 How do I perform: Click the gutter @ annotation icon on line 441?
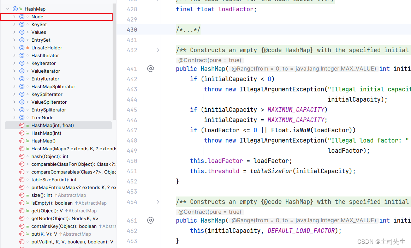150,68
